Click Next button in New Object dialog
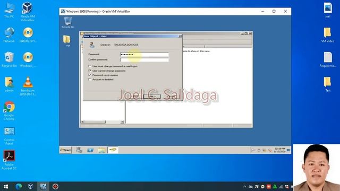 coord(152,97)
